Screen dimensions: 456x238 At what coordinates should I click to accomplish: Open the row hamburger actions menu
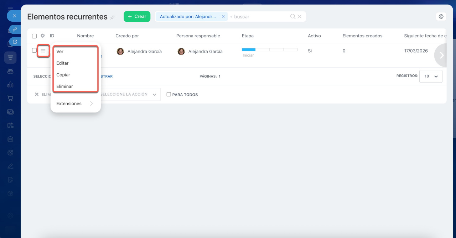[43, 51]
